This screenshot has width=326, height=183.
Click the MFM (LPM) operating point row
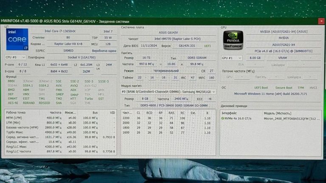pos(61,118)
